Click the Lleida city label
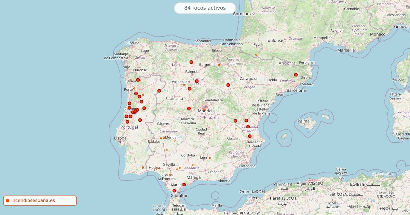The image size is (410, 215). pos(272,80)
